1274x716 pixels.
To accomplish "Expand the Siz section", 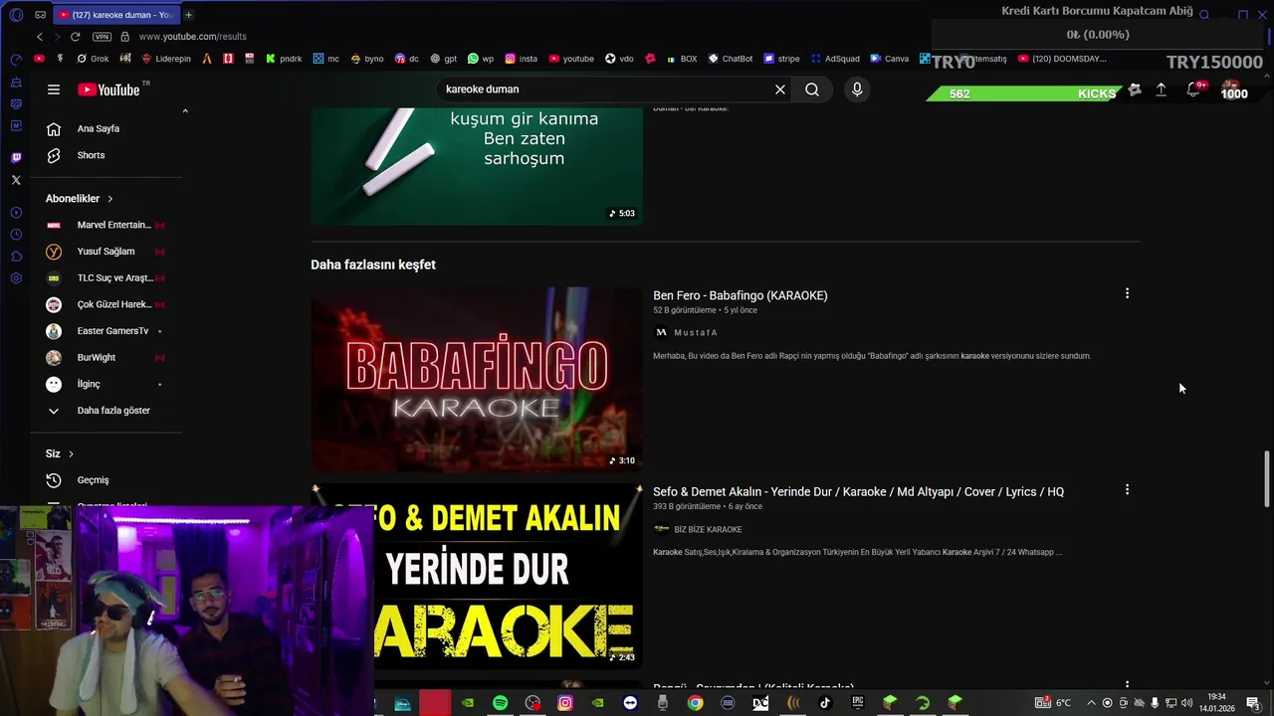I will coord(60,453).
